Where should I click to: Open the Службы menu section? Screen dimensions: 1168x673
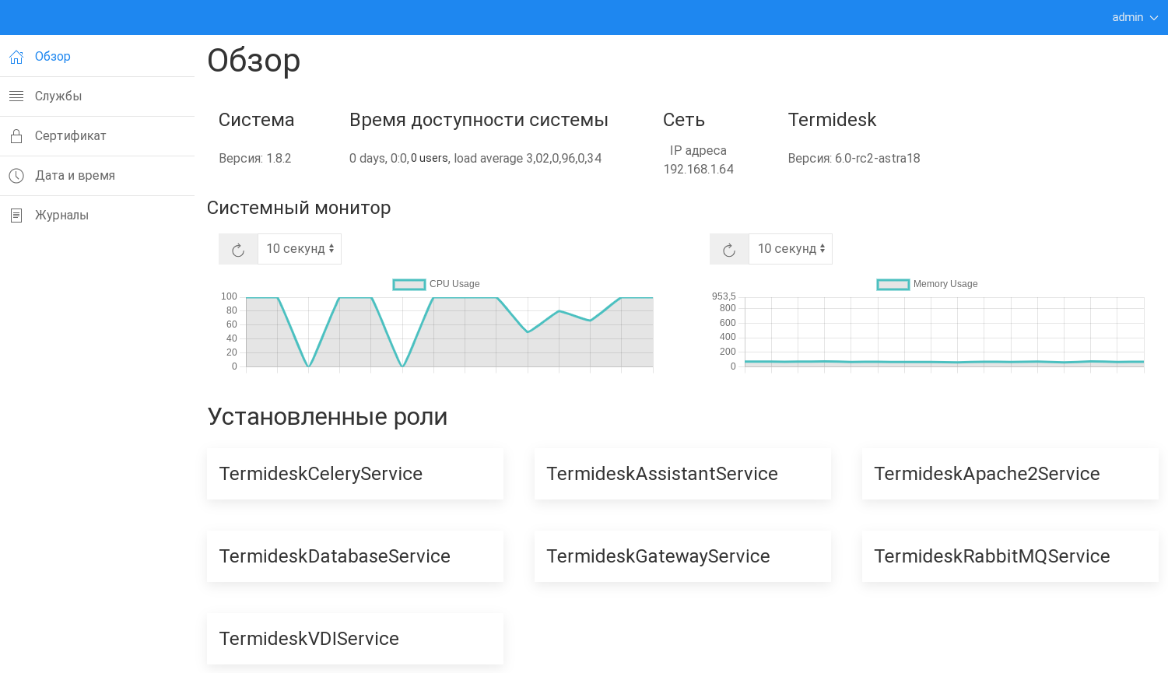click(58, 96)
